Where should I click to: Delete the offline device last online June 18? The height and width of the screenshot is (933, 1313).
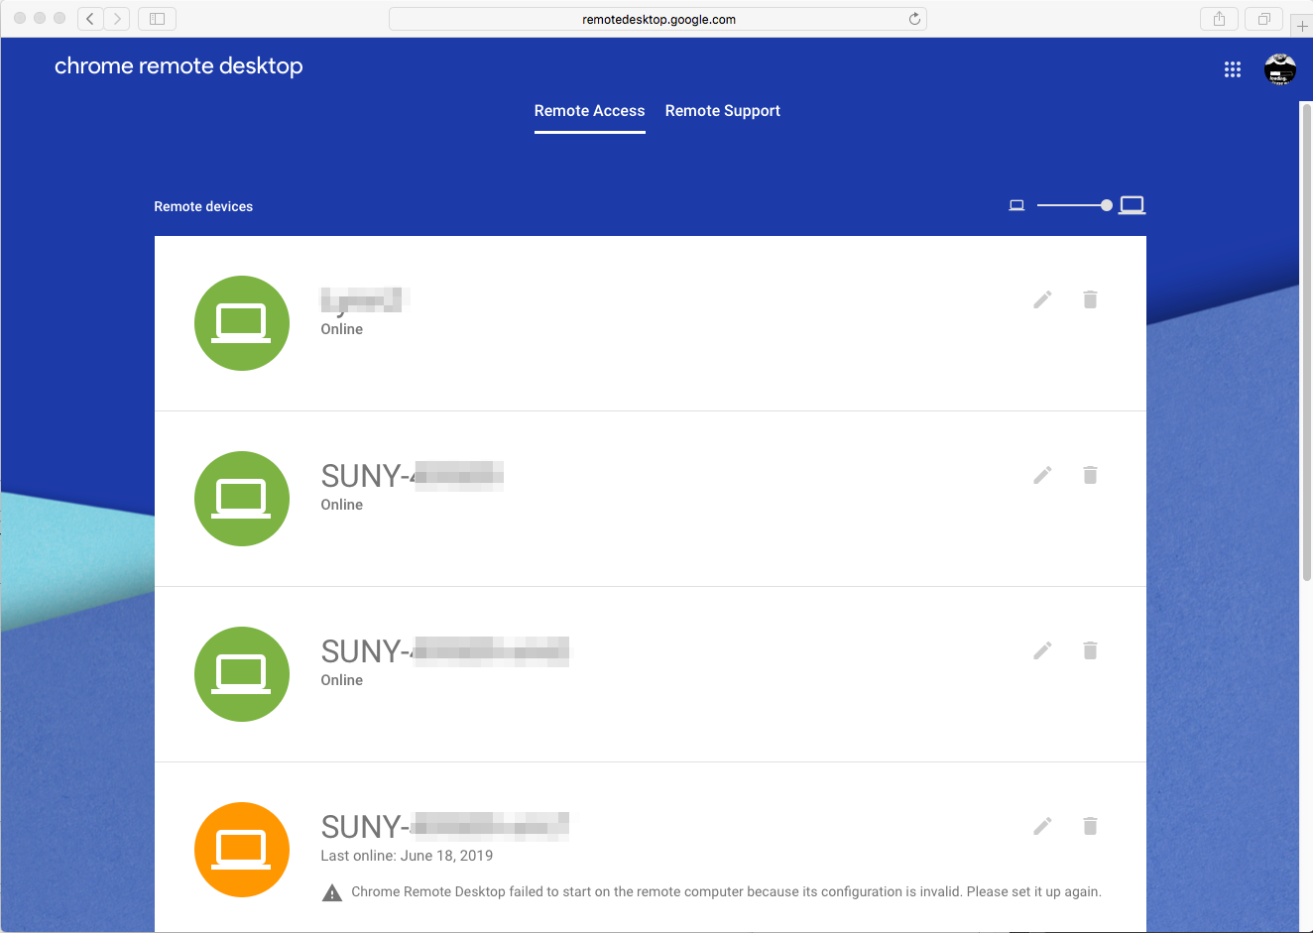click(1090, 826)
